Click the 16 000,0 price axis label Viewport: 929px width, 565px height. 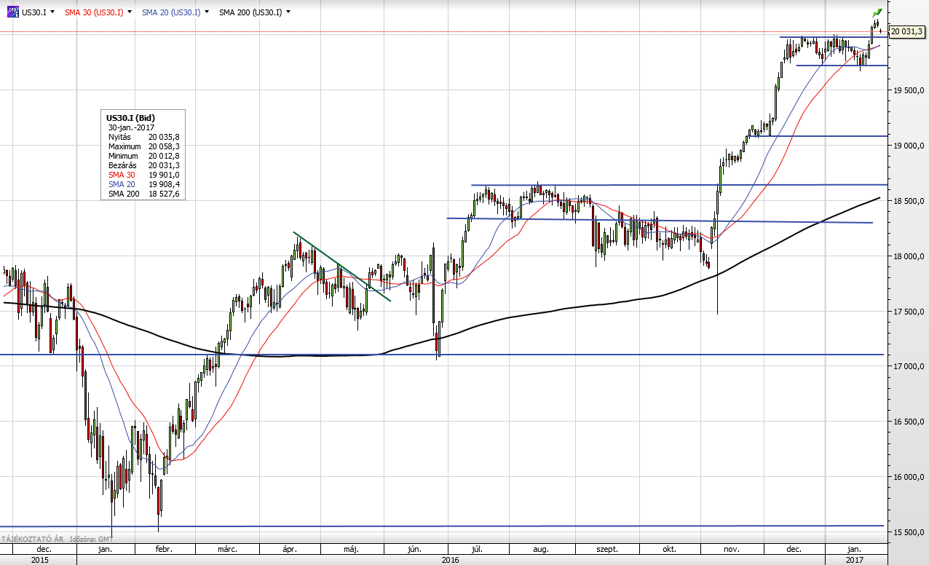(x=907, y=478)
